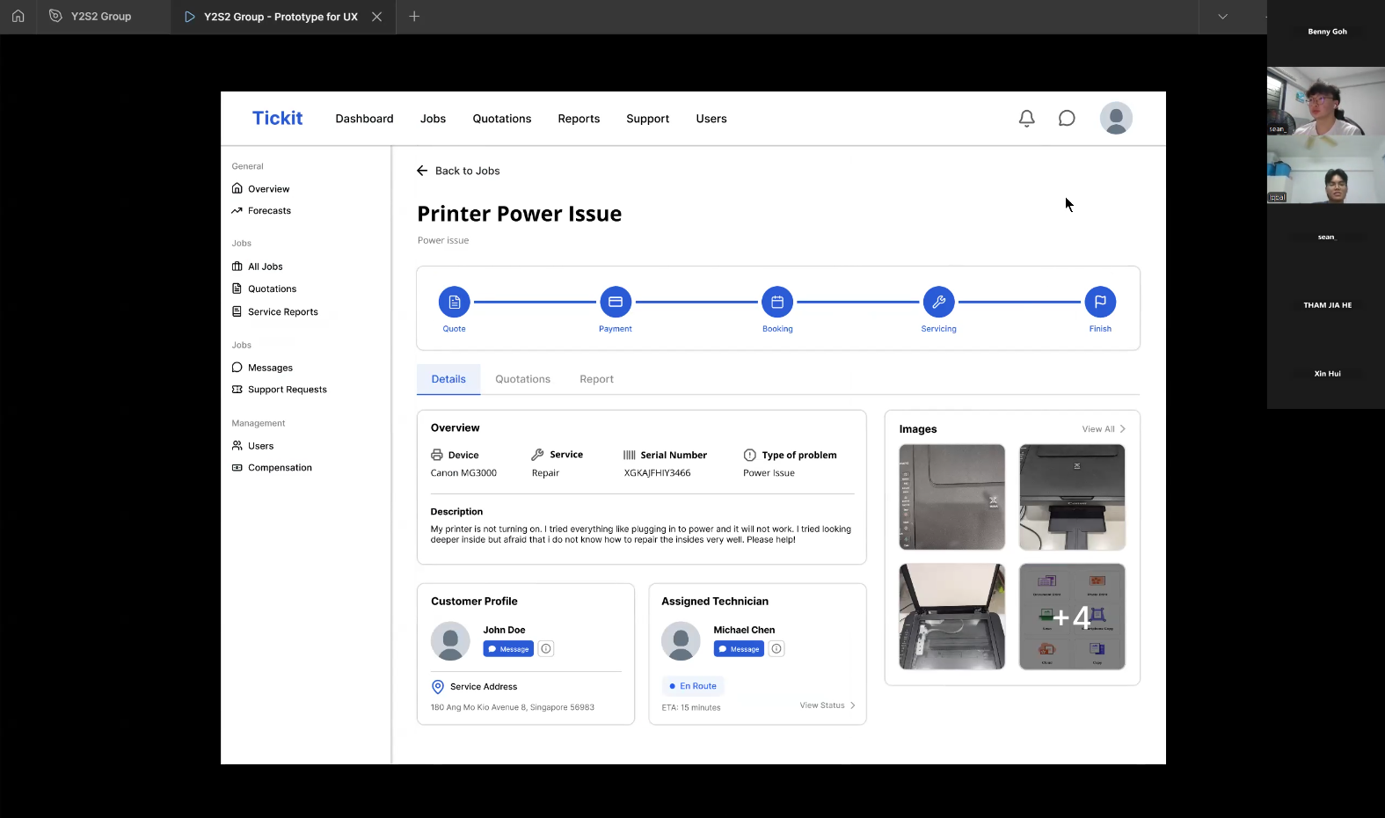Open the +4 more images thumbnail

[x=1071, y=617]
